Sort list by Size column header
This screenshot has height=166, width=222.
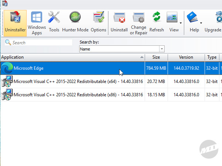pos(156,57)
